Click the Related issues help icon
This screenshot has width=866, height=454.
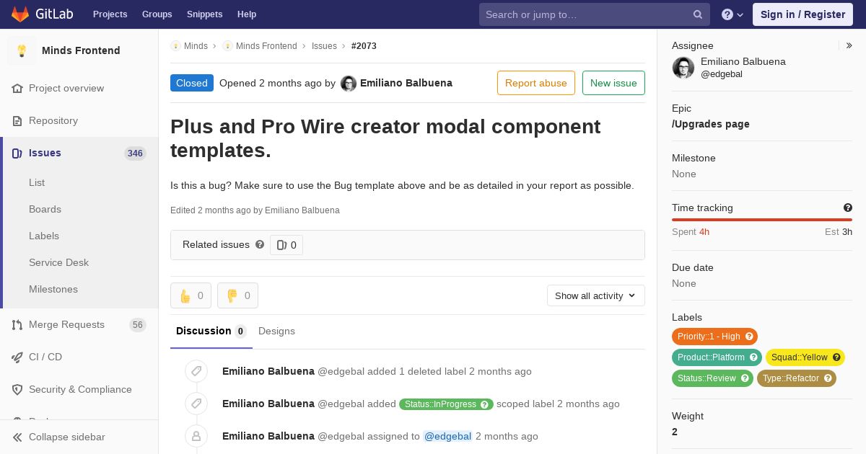[x=260, y=244]
